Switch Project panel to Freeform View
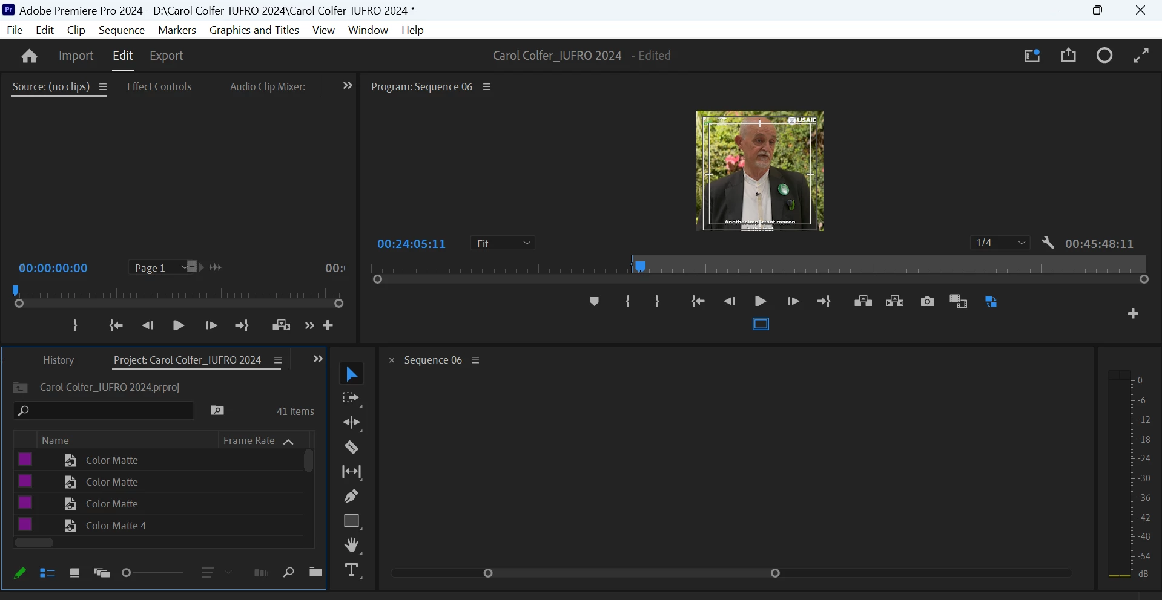The height and width of the screenshot is (600, 1162). [x=102, y=573]
